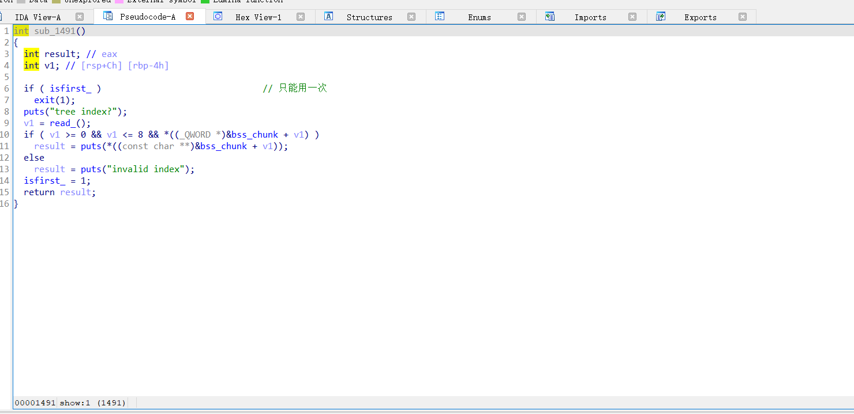Select the // eax comment
This screenshot has width=854, height=414.
102,54
